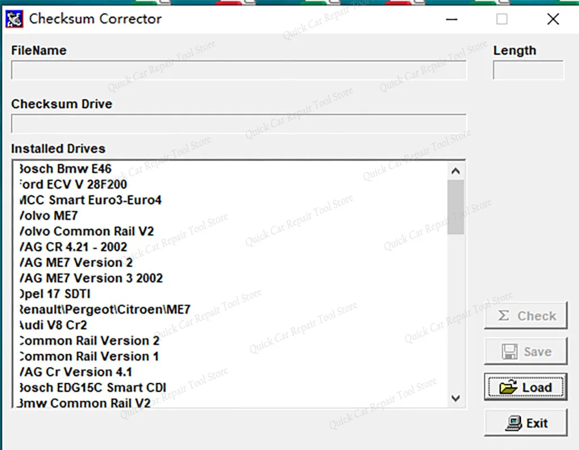579x450 pixels.
Task: Focus the FileName input field
Action: click(238, 70)
